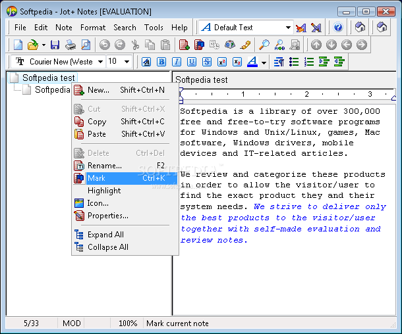Click the paragraph formatting icon
The image size is (402, 334).
tap(279, 62)
